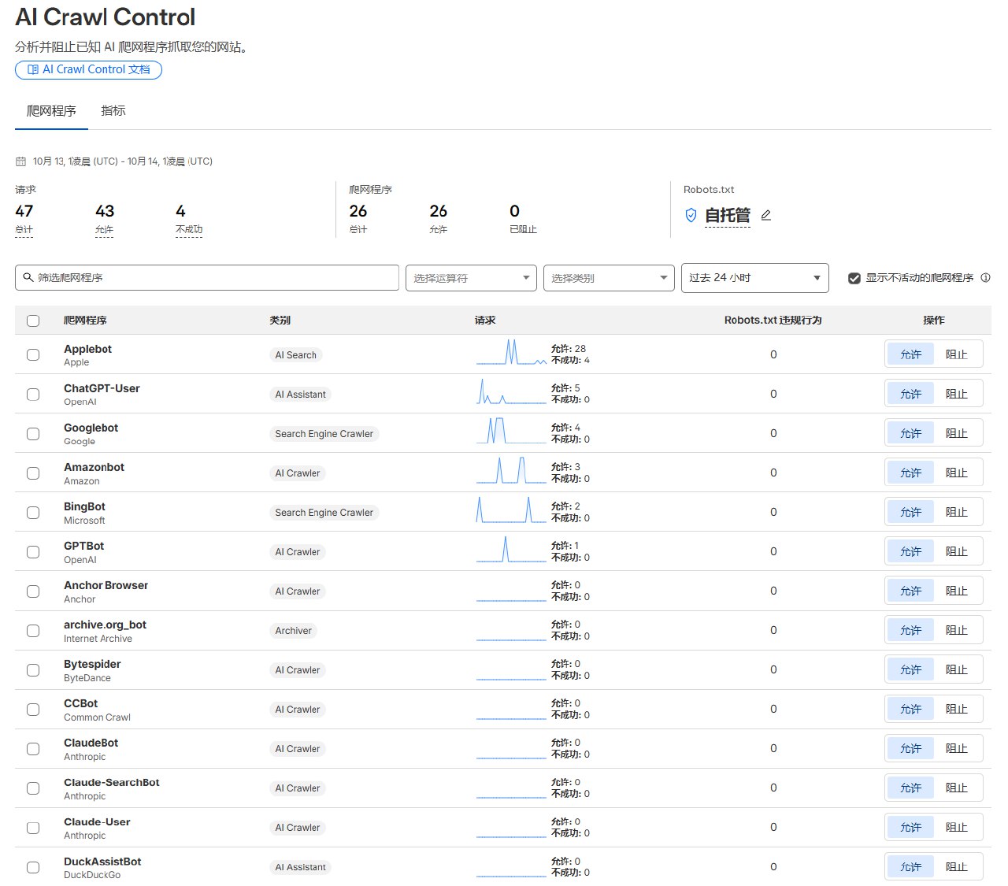Click the magnifier icon in the filter box
Image resolution: width=1008 pixels, height=886 pixels.
point(28,277)
